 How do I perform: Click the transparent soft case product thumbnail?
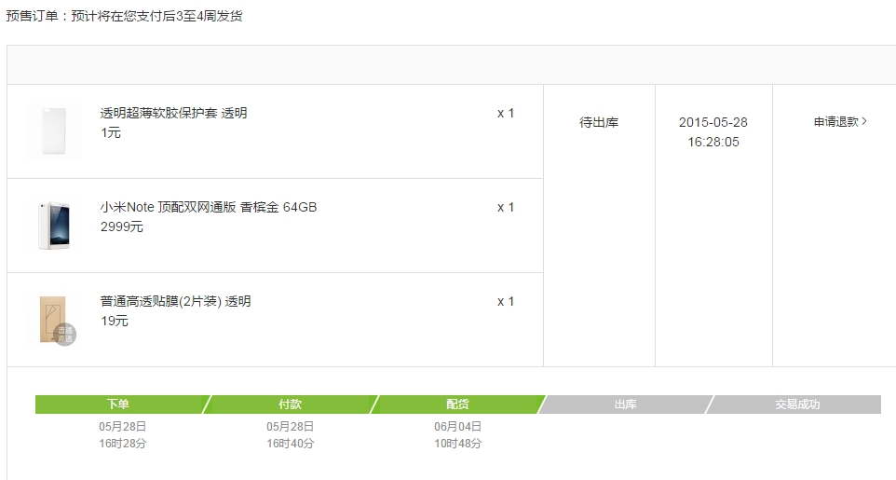pos(53,132)
